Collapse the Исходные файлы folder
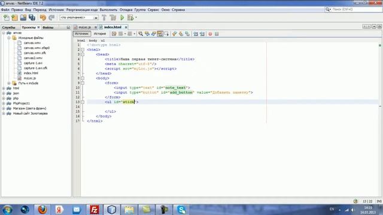 [9, 38]
